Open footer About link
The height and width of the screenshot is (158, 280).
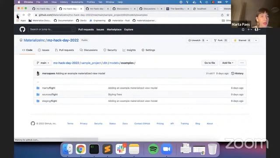pos(210,124)
